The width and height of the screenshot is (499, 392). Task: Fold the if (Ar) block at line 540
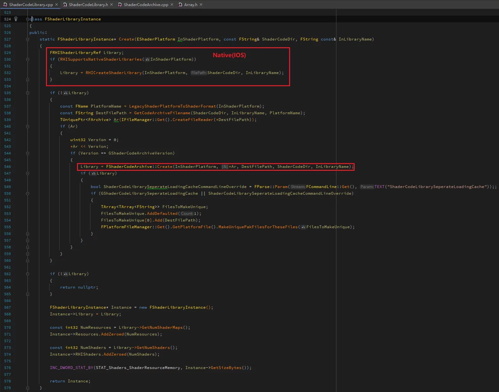coord(28,126)
